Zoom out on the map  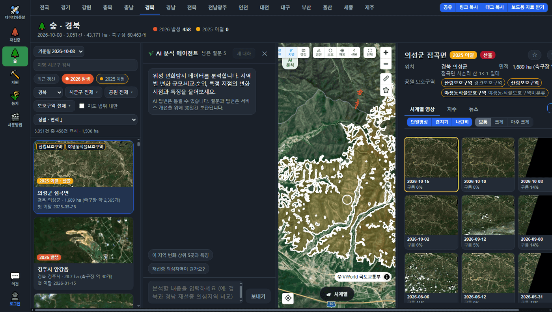click(x=386, y=64)
